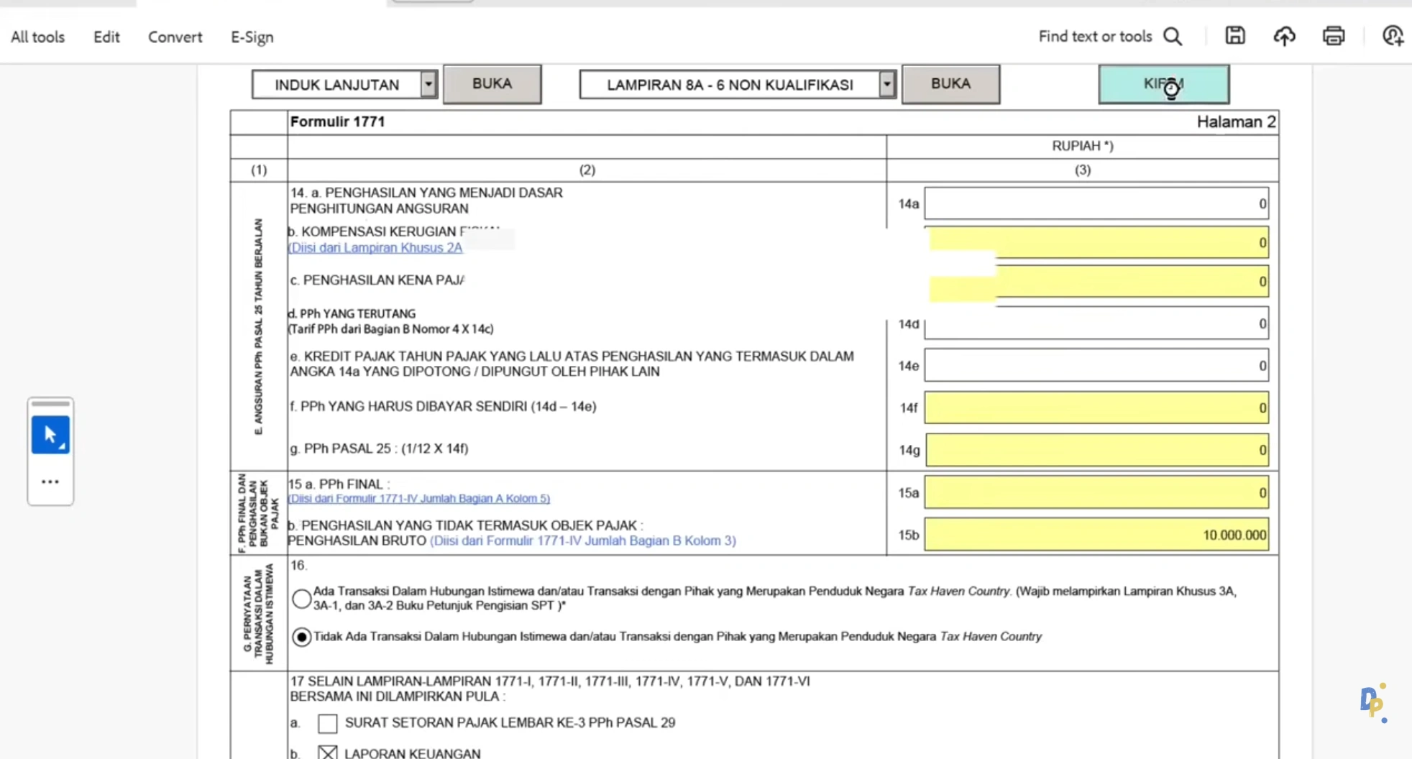
Task: Print the form using the printer icon
Action: [x=1334, y=36]
